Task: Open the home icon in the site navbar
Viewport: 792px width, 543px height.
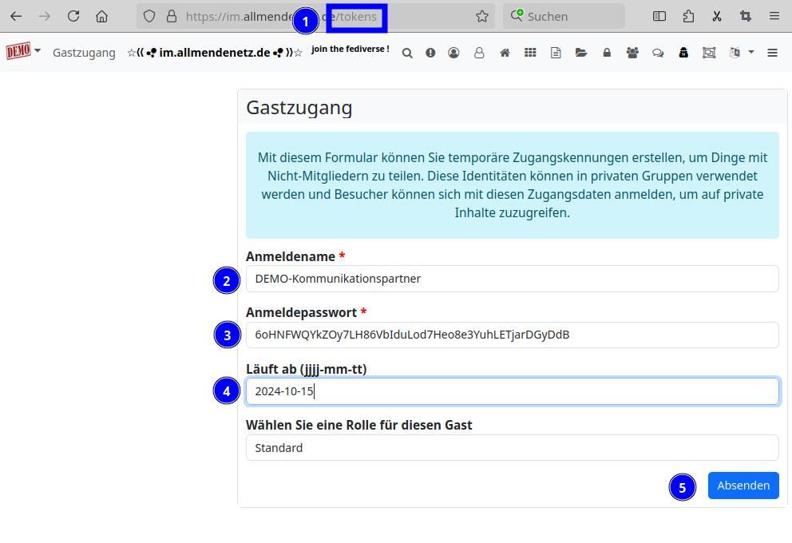Action: tap(505, 53)
